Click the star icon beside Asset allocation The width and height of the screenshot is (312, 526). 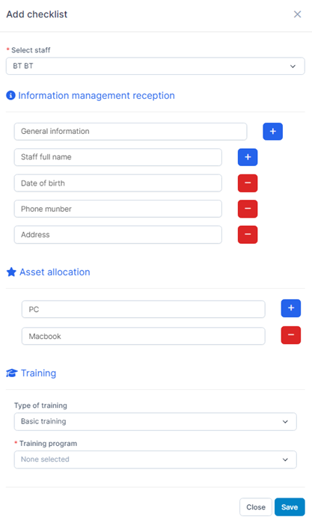pyautogui.click(x=11, y=272)
